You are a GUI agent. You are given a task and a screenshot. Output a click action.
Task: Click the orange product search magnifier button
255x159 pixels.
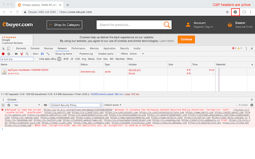(167, 25)
